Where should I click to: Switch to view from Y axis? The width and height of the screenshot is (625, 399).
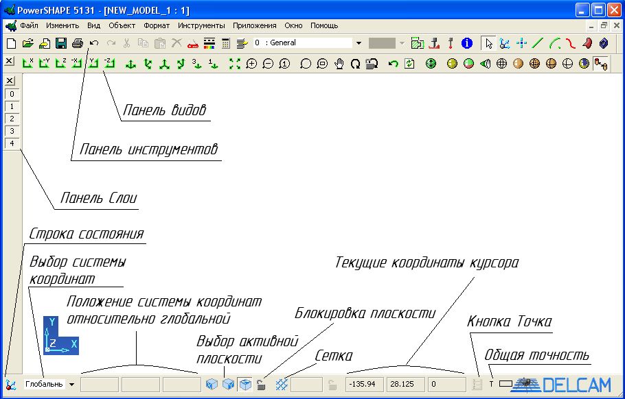[x=93, y=63]
